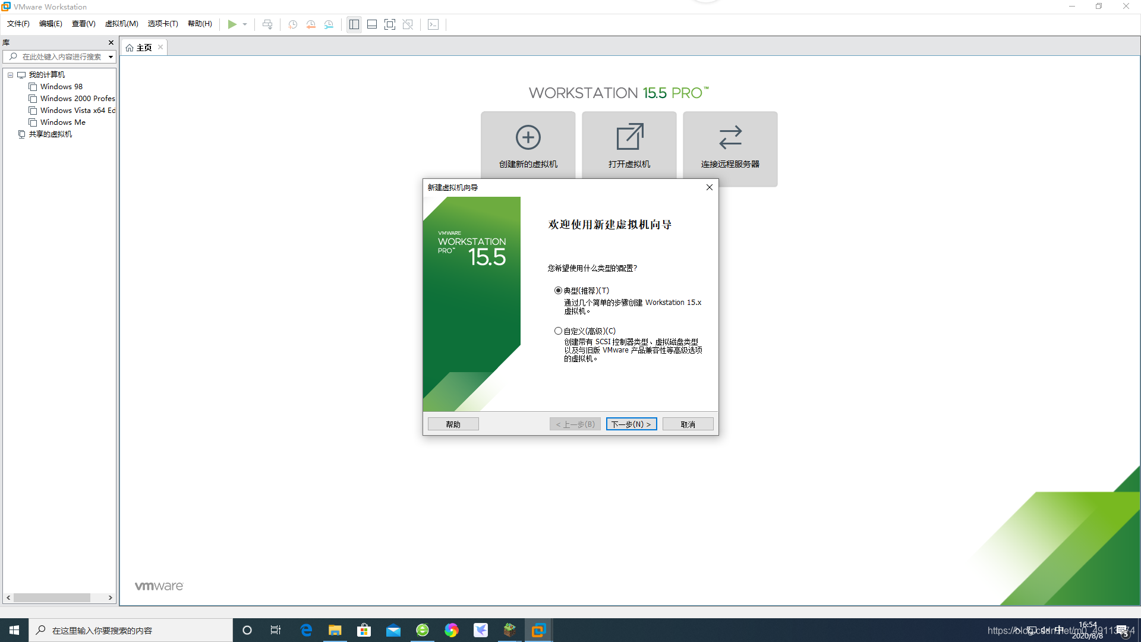
Task: Click the home icon on the 主页 tab
Action: pyautogui.click(x=130, y=48)
